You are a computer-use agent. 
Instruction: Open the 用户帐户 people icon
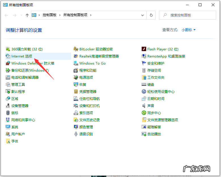click(8, 134)
